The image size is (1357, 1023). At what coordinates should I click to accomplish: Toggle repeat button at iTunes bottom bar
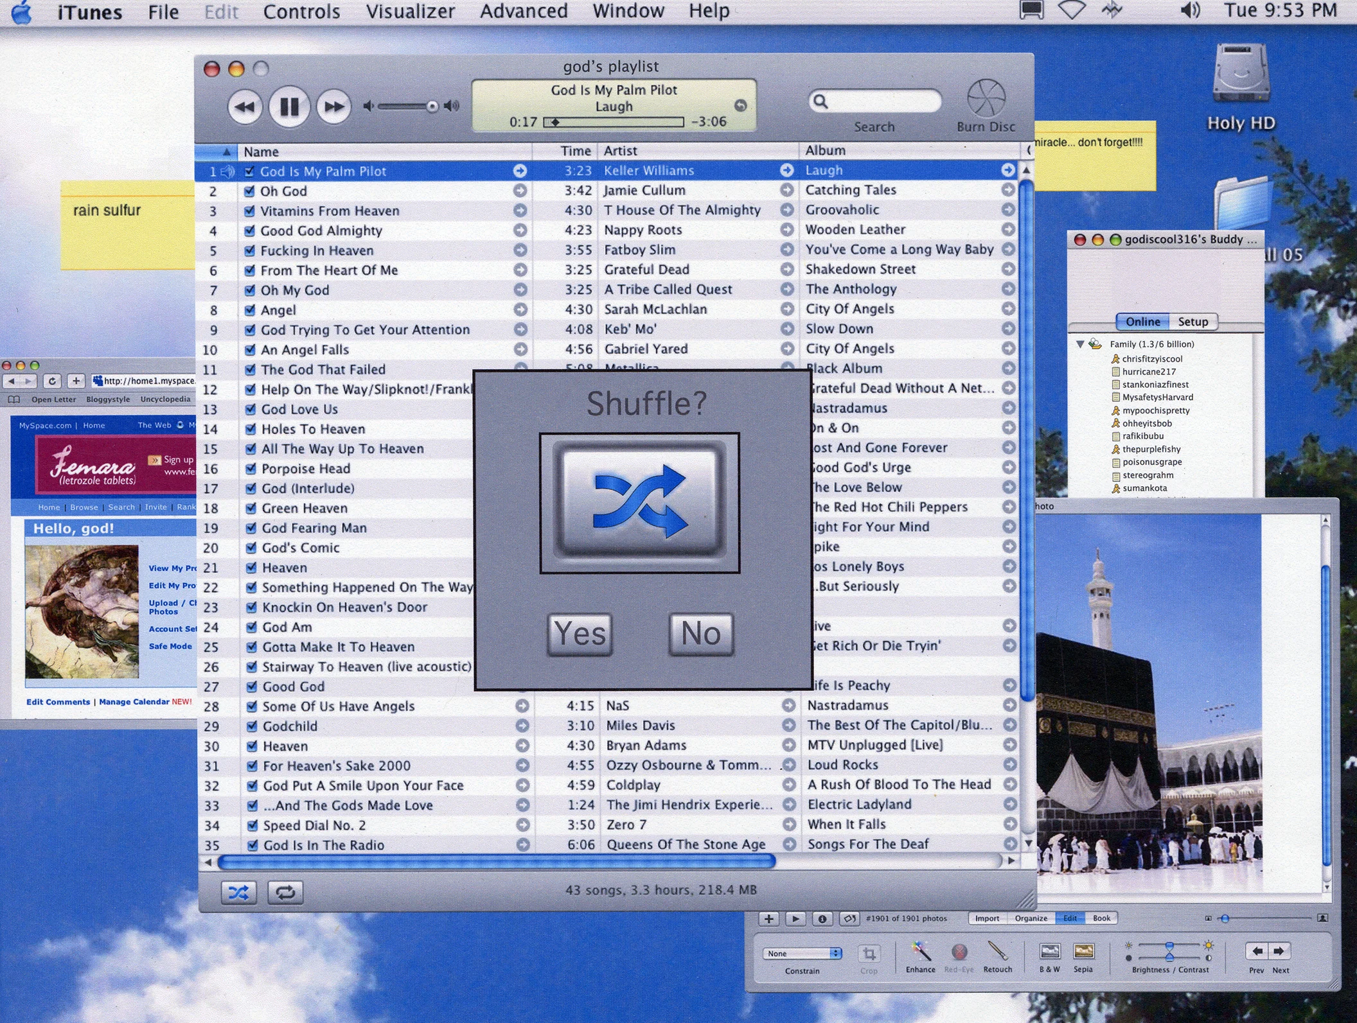285,892
